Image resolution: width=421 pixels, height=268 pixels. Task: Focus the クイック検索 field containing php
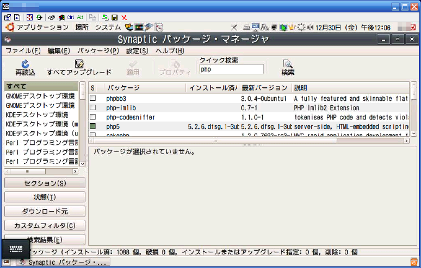pos(232,69)
